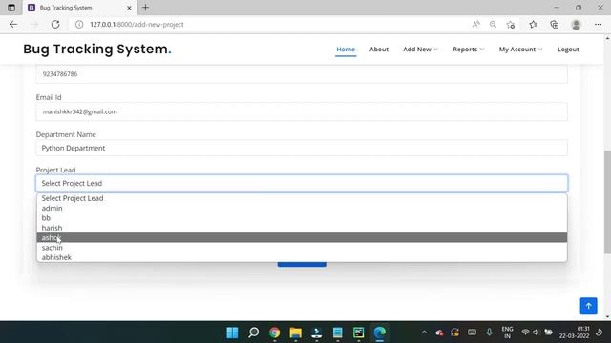
Task: Open the About page
Action: click(379, 50)
